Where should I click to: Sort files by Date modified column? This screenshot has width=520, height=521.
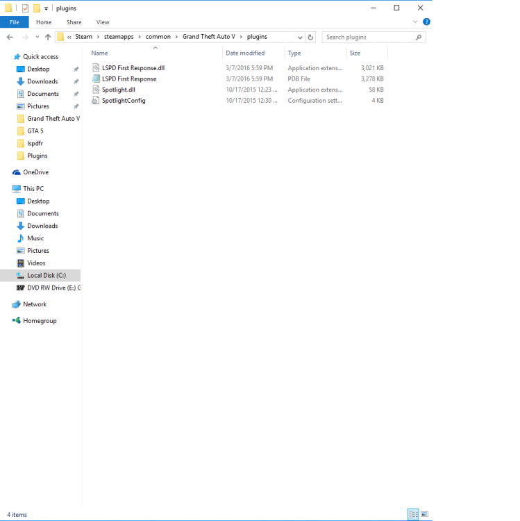[x=245, y=53]
